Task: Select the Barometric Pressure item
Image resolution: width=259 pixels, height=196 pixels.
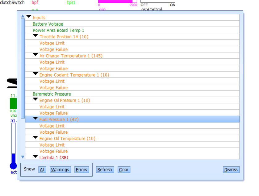Action: [x=52, y=94]
